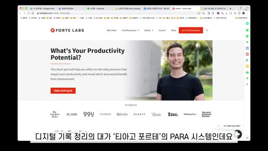Screen dimensions: 268x151
Task: Open the Course nav item
Action: (162, 30)
